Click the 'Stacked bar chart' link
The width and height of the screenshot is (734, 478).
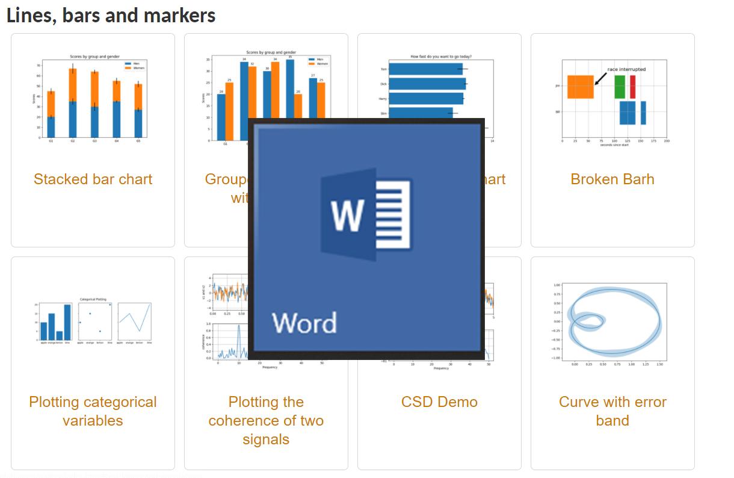(93, 179)
